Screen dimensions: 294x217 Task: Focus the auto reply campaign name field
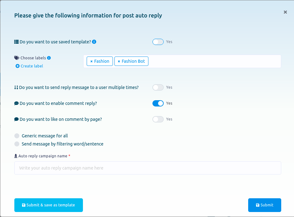pos(147,168)
